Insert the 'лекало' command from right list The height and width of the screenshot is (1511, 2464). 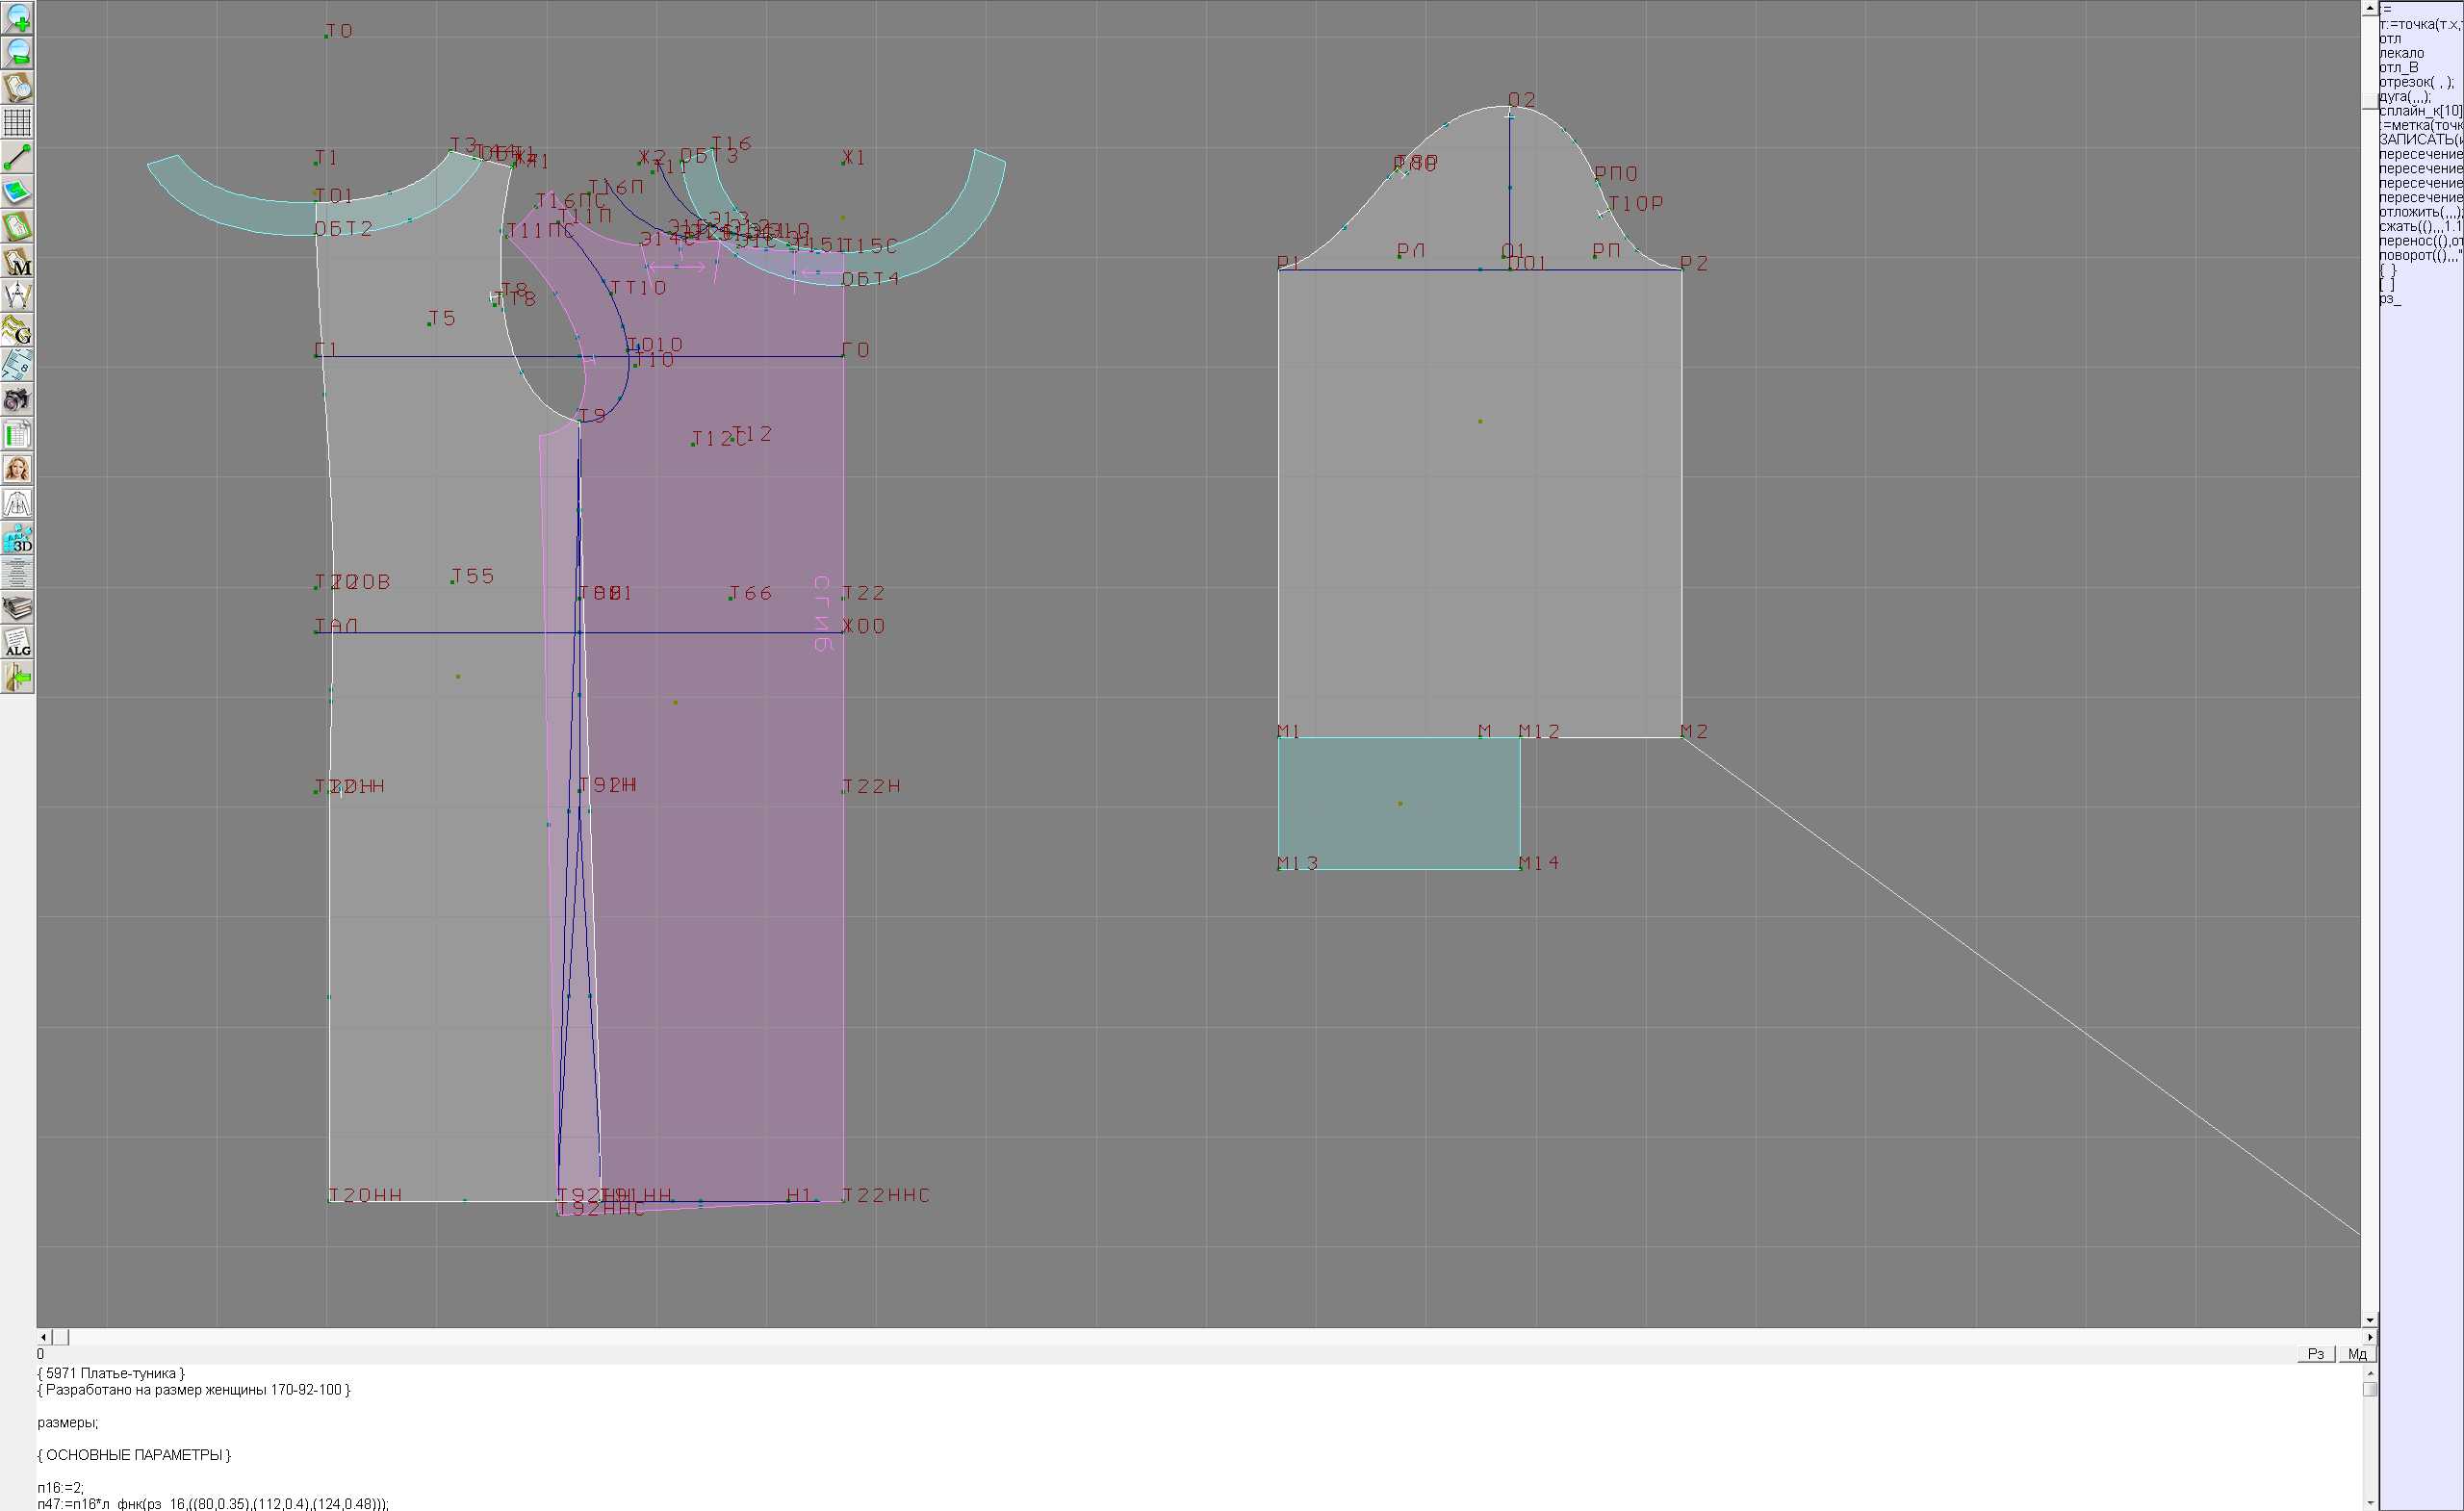point(2401,53)
